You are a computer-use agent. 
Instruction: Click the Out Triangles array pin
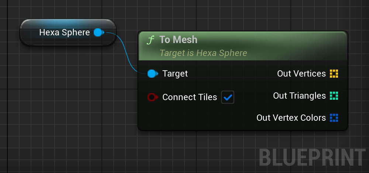tap(334, 96)
